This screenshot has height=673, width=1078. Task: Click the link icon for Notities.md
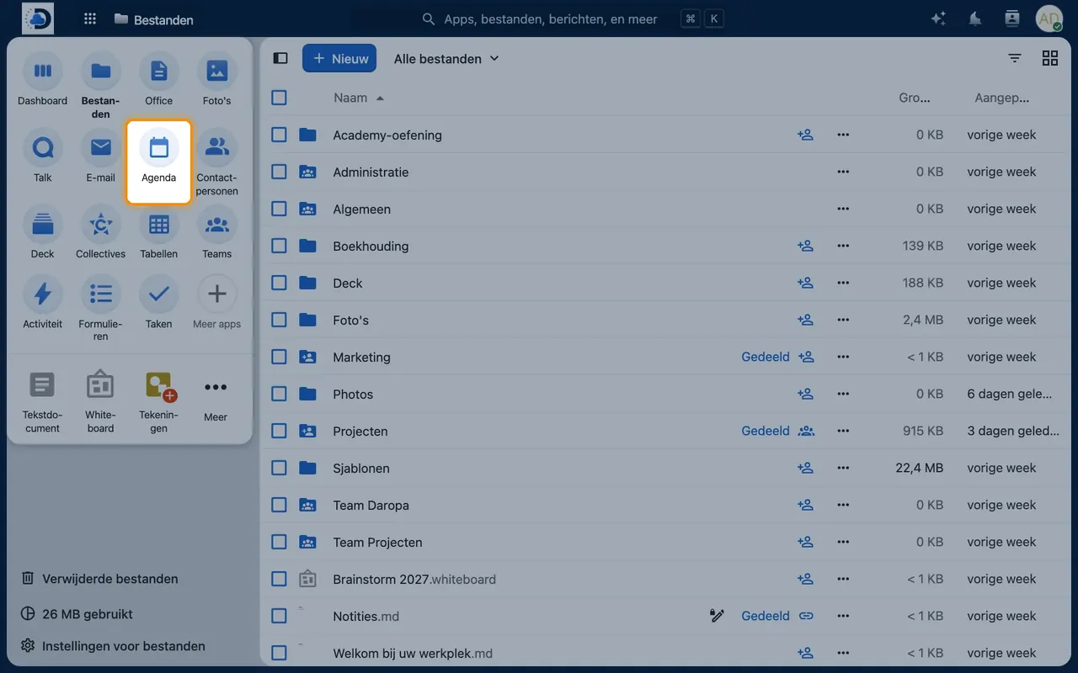coord(806,616)
